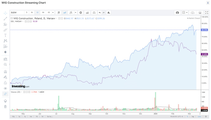Click the back arrow in left toolbar
The height and width of the screenshot is (120, 211).
tap(5, 52)
